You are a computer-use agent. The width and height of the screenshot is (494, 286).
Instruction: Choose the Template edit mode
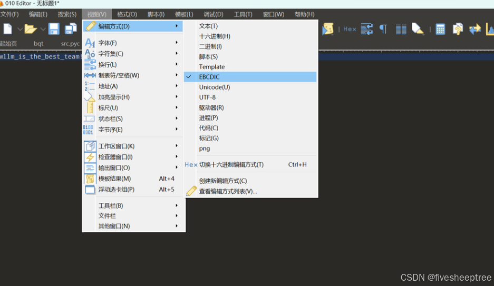[250, 67]
